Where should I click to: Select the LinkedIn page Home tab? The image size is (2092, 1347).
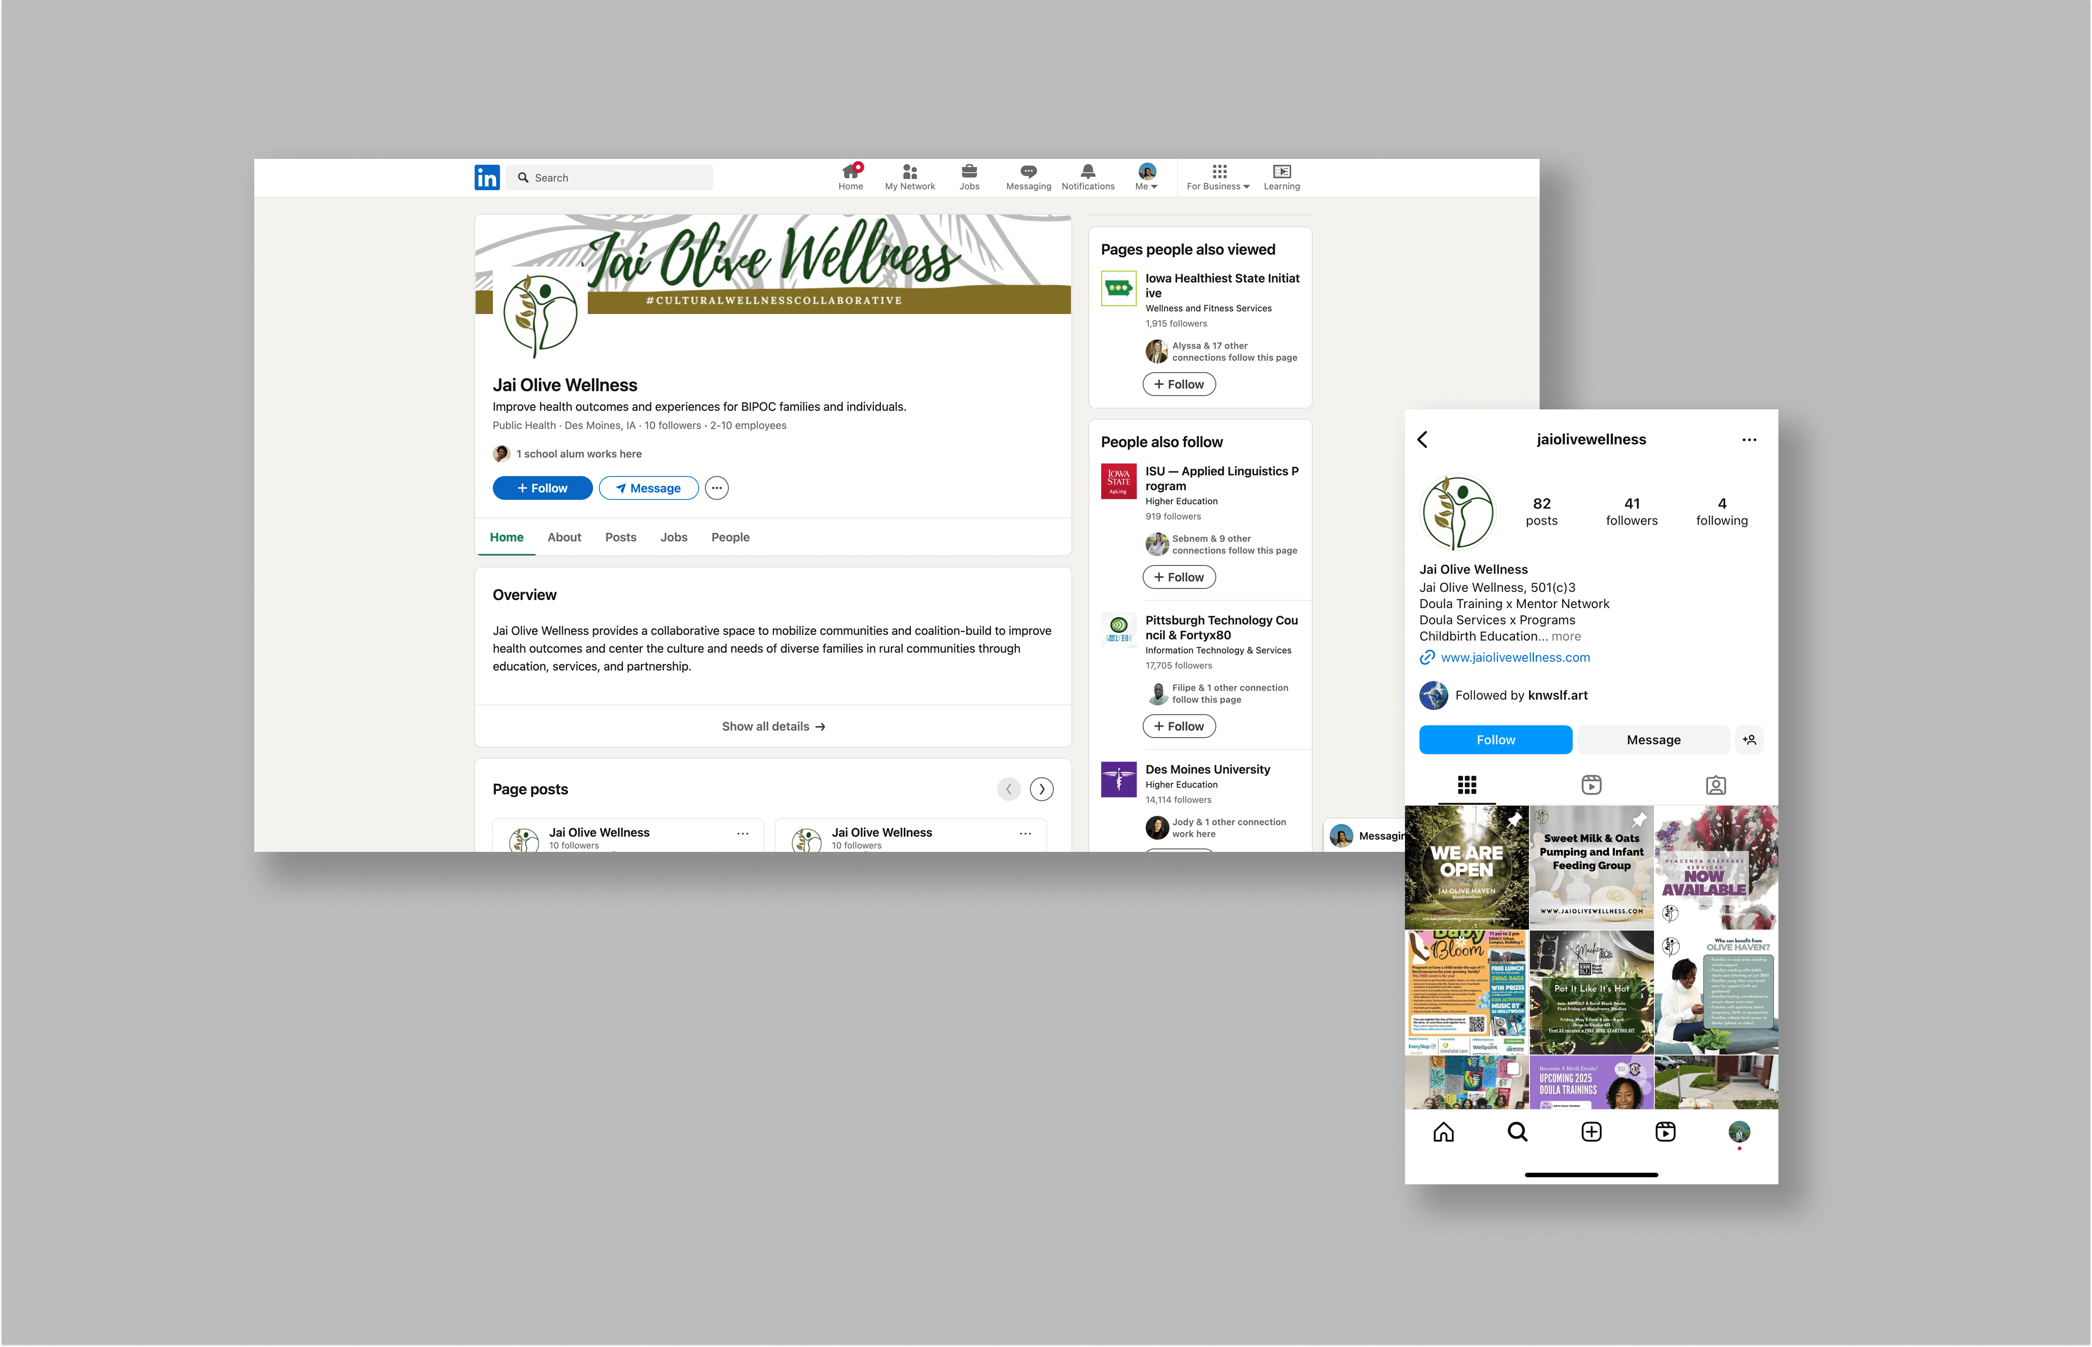pos(506,537)
